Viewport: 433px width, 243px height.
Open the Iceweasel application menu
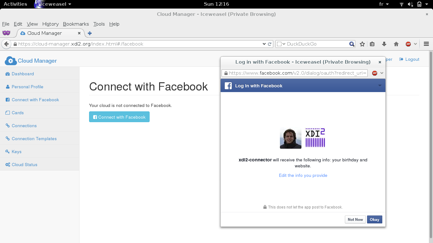(53, 4)
